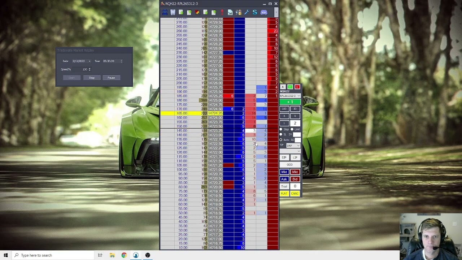Open File Explorer from taskbar
Image resolution: width=462 pixels, height=260 pixels.
(x=112, y=255)
